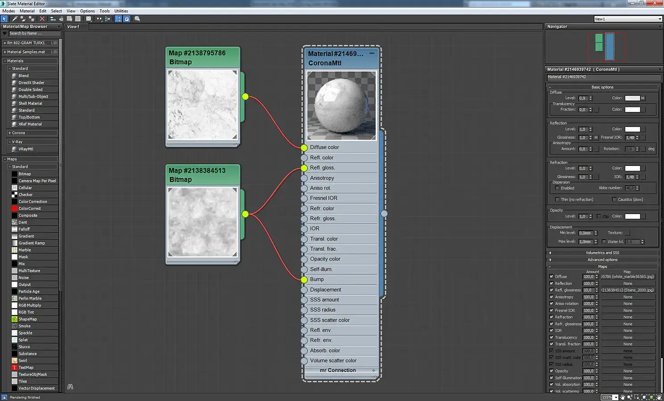
Task: Enable Caustics (slow) checkbox
Action: click(614, 199)
